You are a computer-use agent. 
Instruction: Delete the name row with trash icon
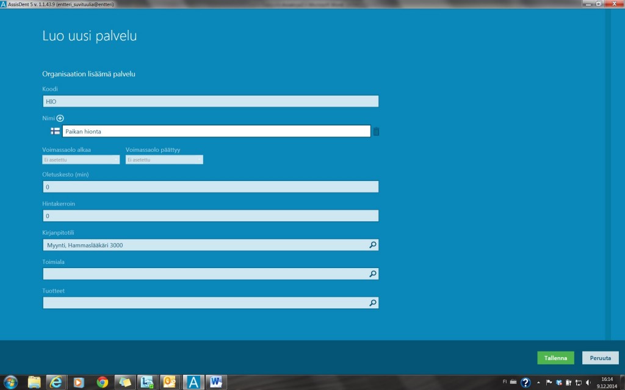point(376,132)
